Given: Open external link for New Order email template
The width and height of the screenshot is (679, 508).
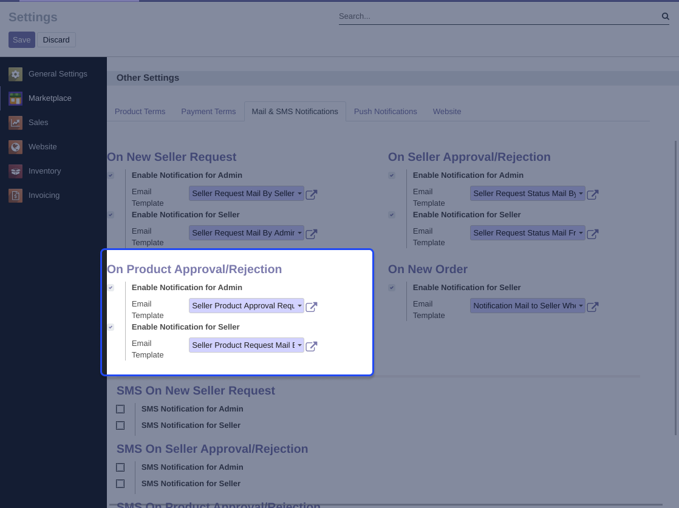Looking at the screenshot, I should (593, 307).
